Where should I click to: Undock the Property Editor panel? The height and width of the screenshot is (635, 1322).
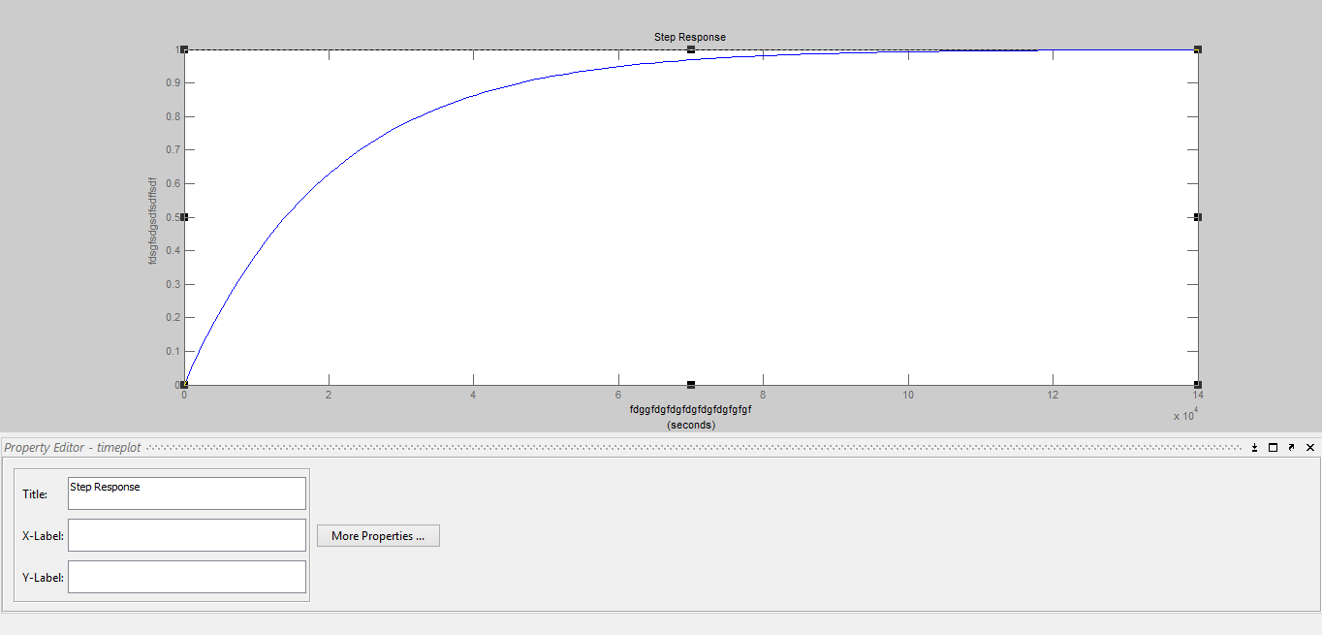pos(1292,447)
